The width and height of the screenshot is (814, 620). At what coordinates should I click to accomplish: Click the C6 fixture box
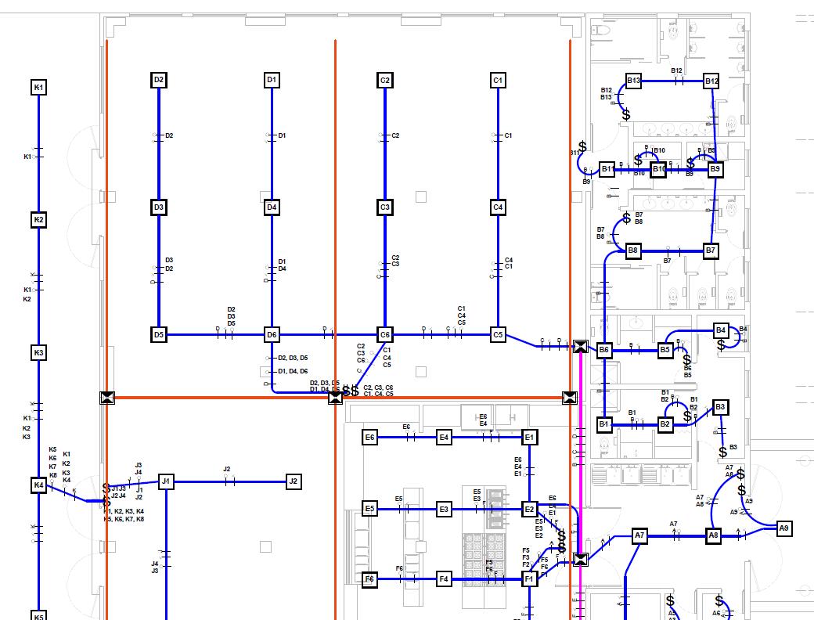click(x=384, y=335)
